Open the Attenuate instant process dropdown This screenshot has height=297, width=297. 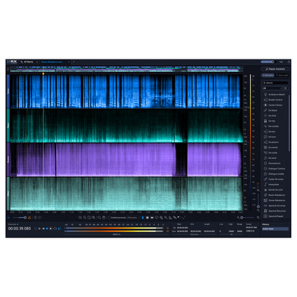(x=133, y=218)
